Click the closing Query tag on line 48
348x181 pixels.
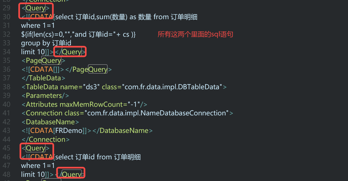(70, 174)
